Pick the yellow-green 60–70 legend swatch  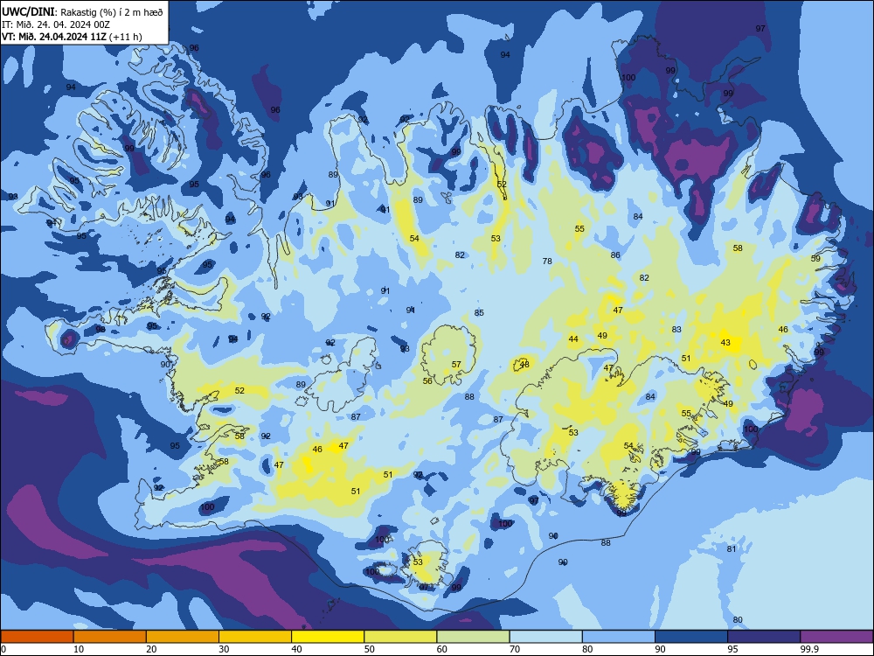(473, 637)
